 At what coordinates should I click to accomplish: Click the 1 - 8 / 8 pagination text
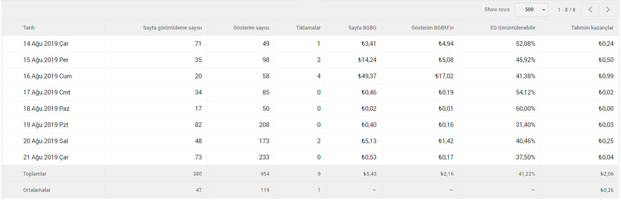click(x=566, y=10)
